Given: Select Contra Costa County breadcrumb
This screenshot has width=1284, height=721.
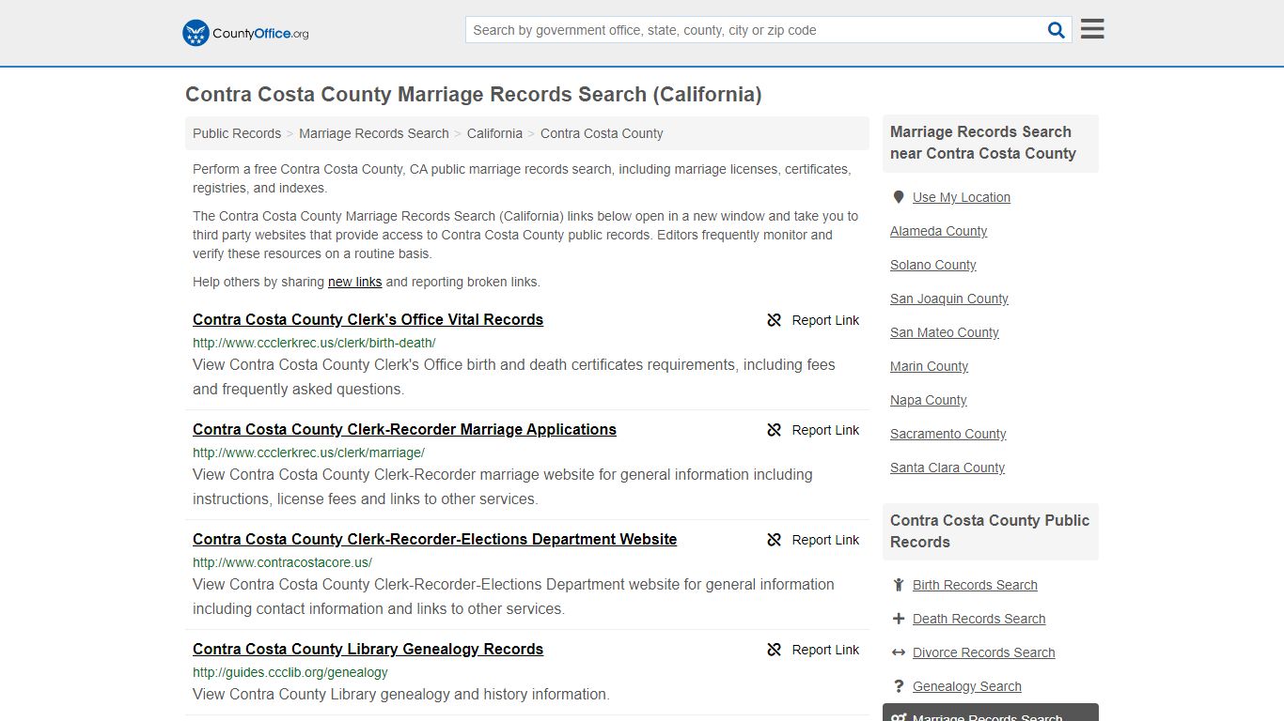Looking at the screenshot, I should click(x=602, y=133).
